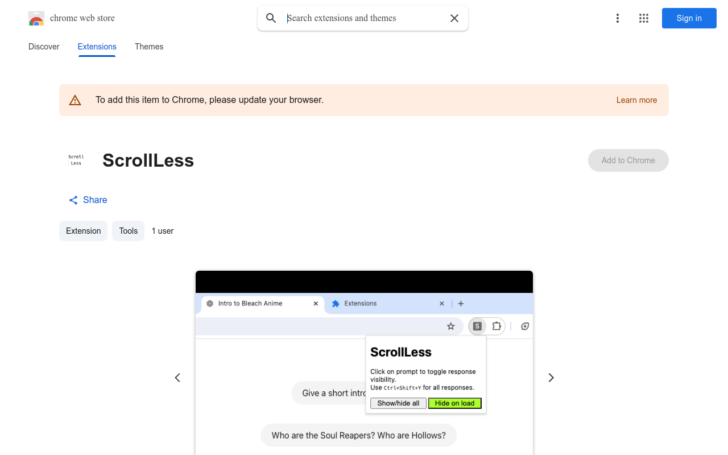Click the Sign in button
This screenshot has height=455, width=728.
pos(689,18)
